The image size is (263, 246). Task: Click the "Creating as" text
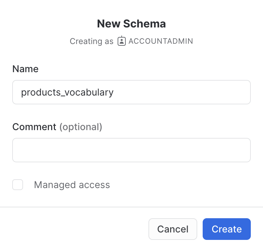coord(92,41)
